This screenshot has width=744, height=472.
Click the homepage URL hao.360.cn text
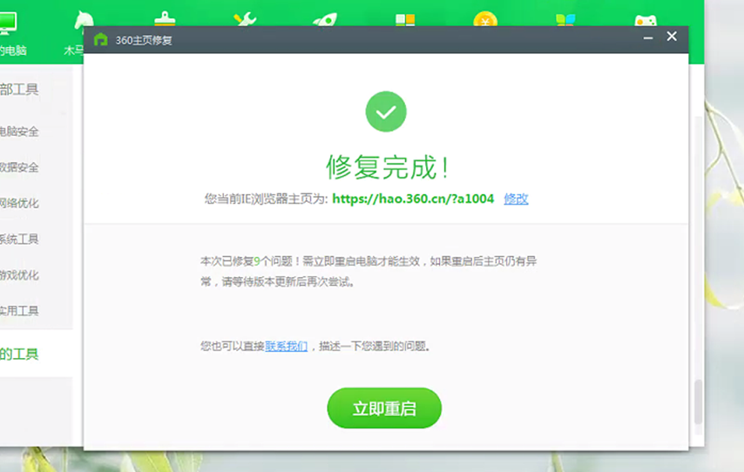(413, 199)
